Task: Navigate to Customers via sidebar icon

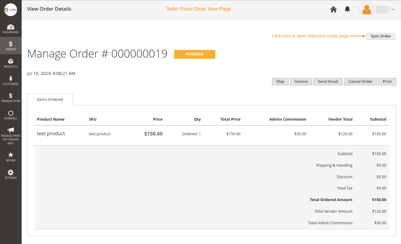Action: point(11,80)
